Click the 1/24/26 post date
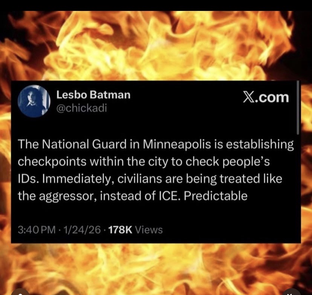This screenshot has width=312, height=295. tap(82, 230)
